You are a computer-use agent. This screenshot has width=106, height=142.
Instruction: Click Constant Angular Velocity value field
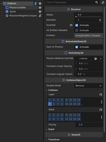[89, 74]
